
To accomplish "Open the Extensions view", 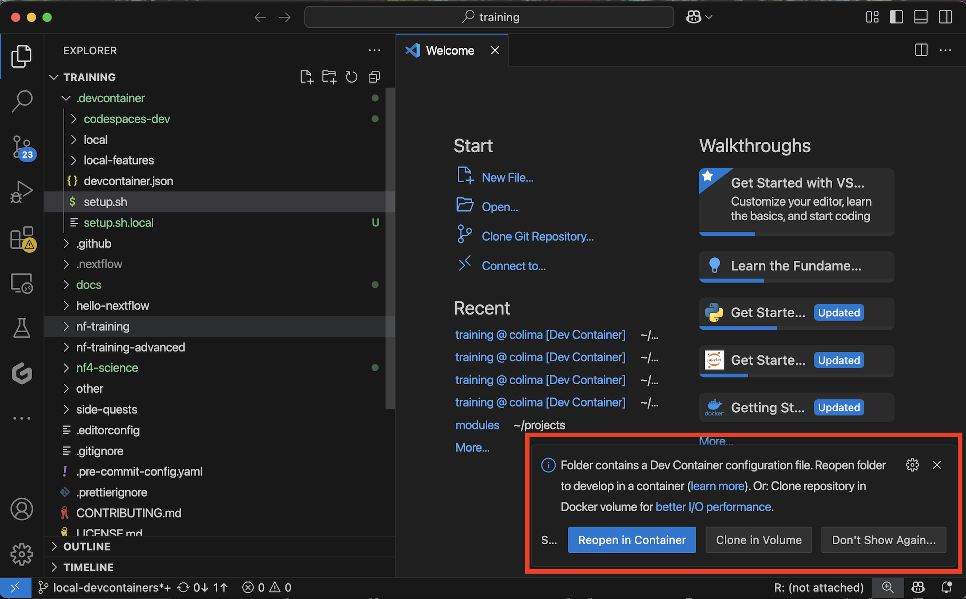I will click(22, 238).
